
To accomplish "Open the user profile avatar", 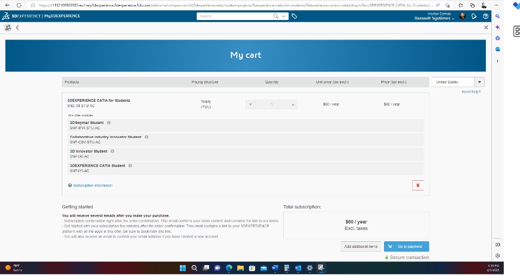I will (462, 16).
